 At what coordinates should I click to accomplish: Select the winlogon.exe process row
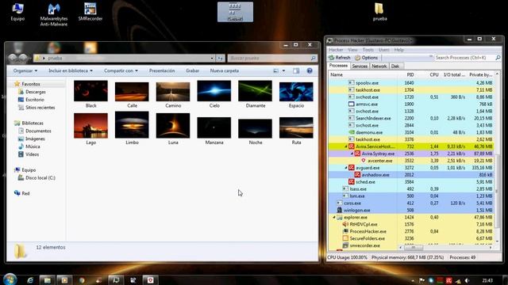(411, 210)
